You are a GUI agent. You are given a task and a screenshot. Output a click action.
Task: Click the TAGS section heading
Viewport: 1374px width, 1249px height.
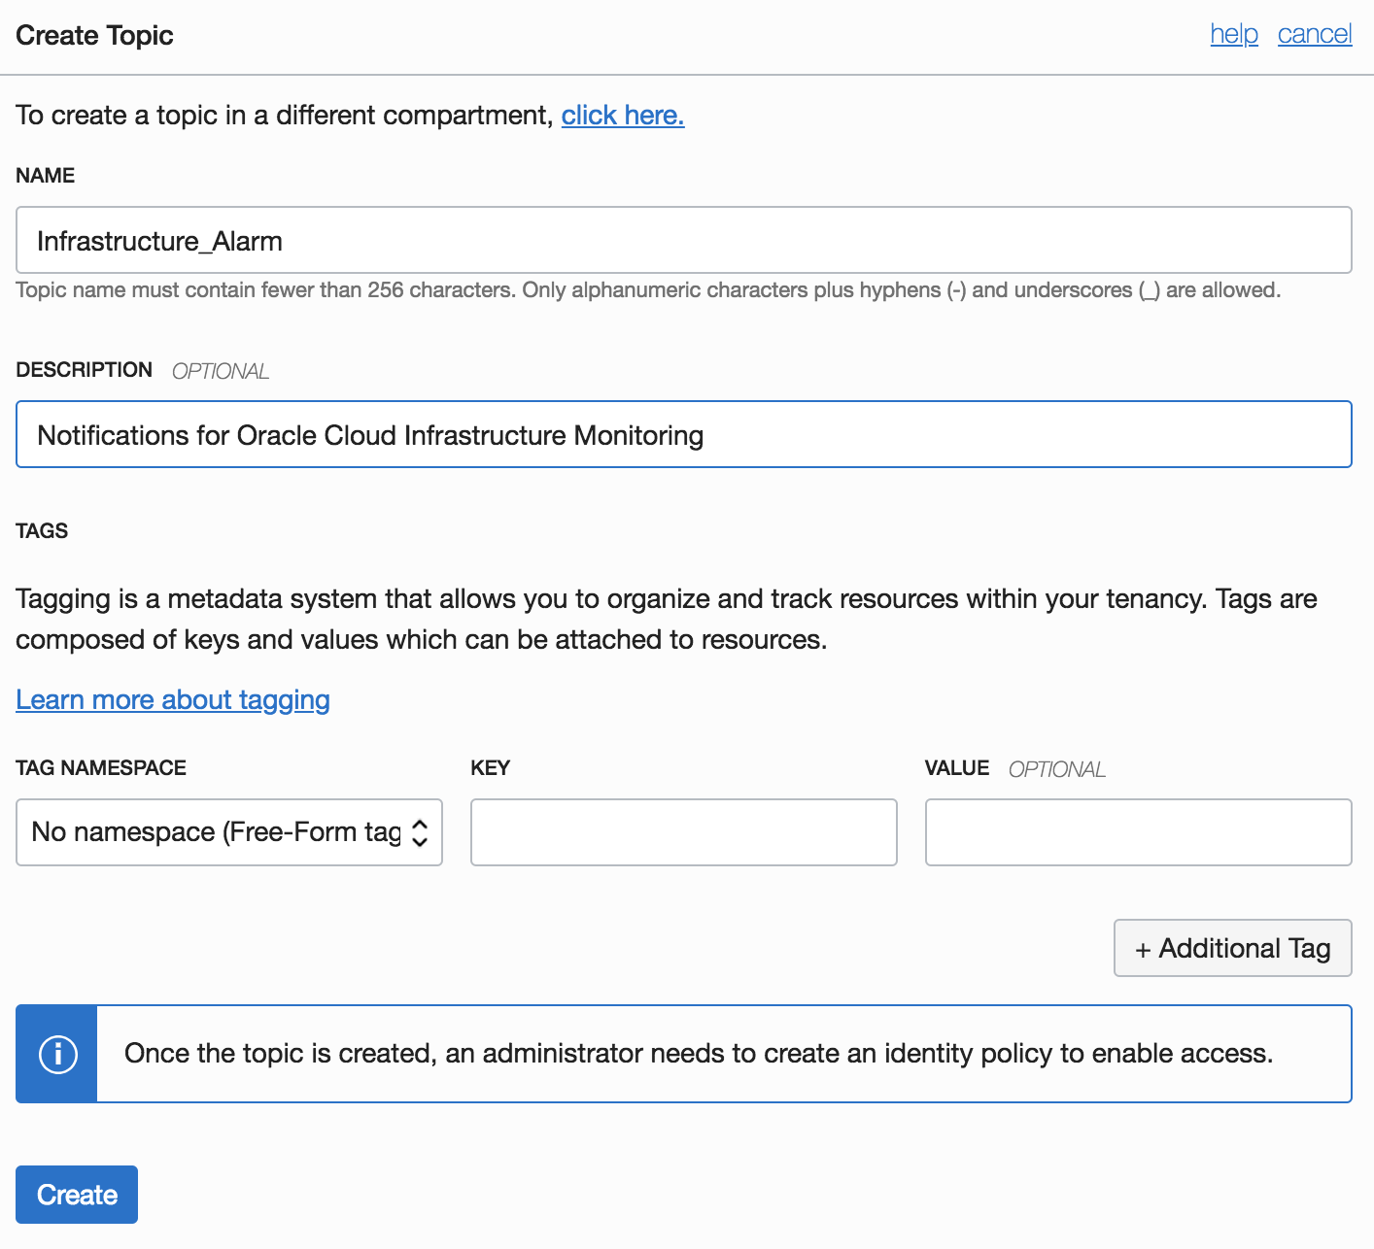click(x=42, y=531)
